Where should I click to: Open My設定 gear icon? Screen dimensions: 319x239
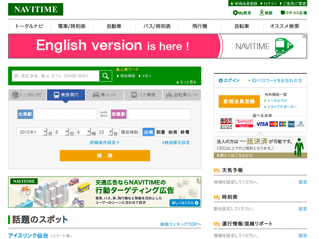pyautogui.click(x=242, y=13)
